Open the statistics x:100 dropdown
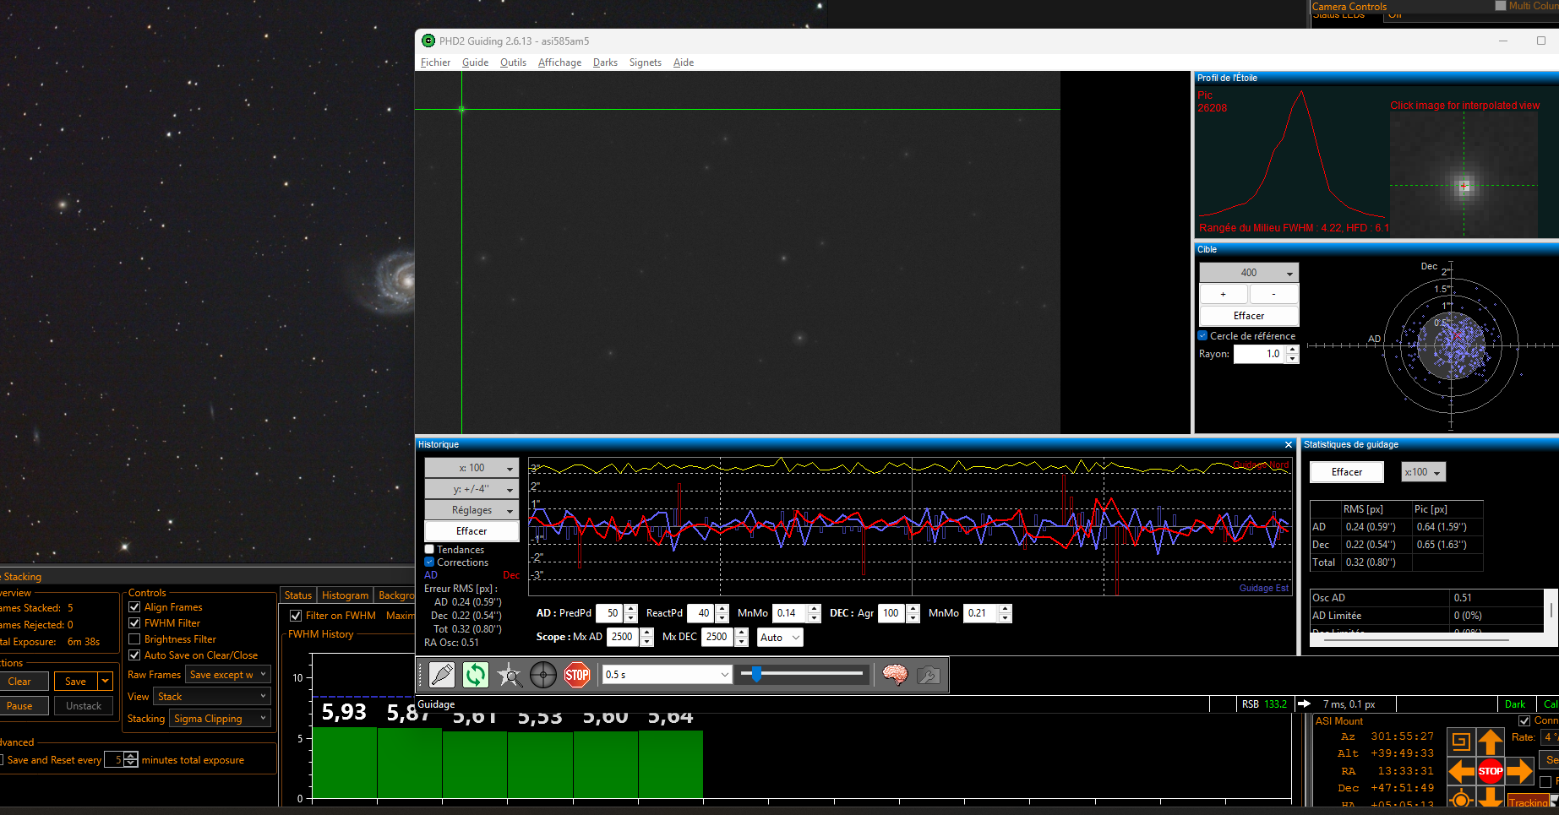Screen dimensions: 1559x815 [1423, 472]
